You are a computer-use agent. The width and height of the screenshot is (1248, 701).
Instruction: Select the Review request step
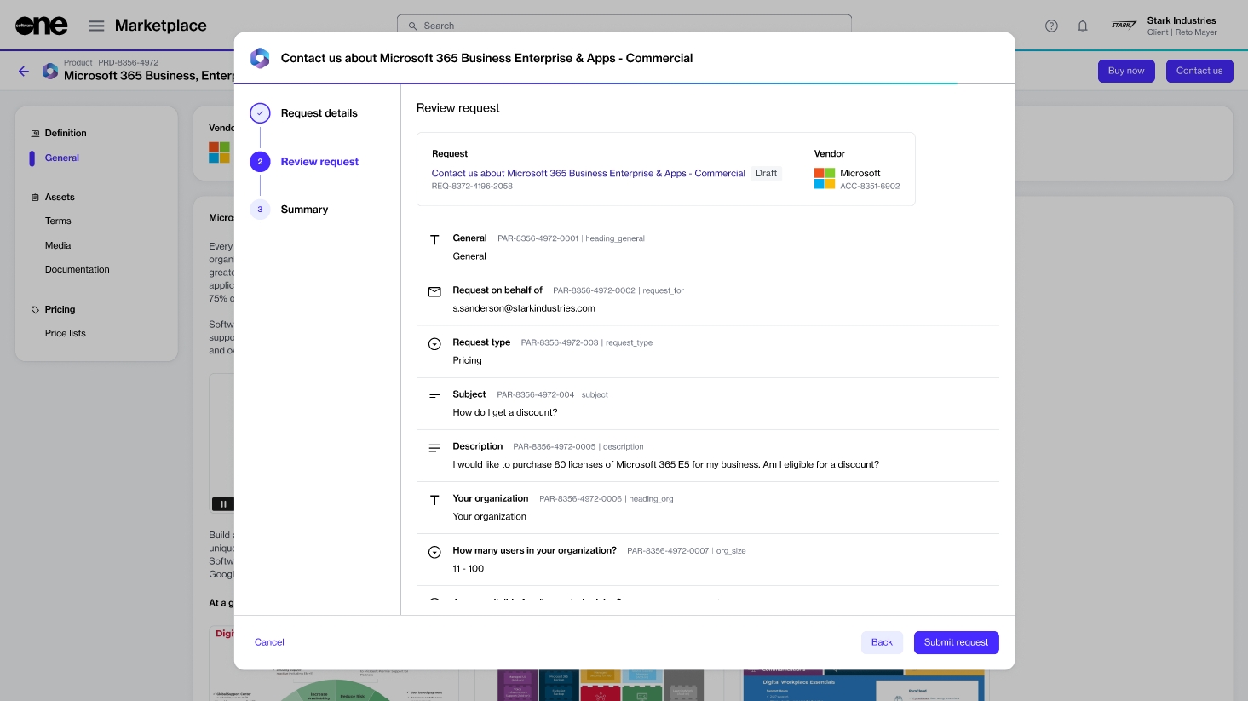(319, 162)
